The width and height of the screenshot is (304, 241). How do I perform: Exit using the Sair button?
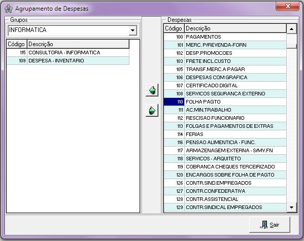point(269,225)
